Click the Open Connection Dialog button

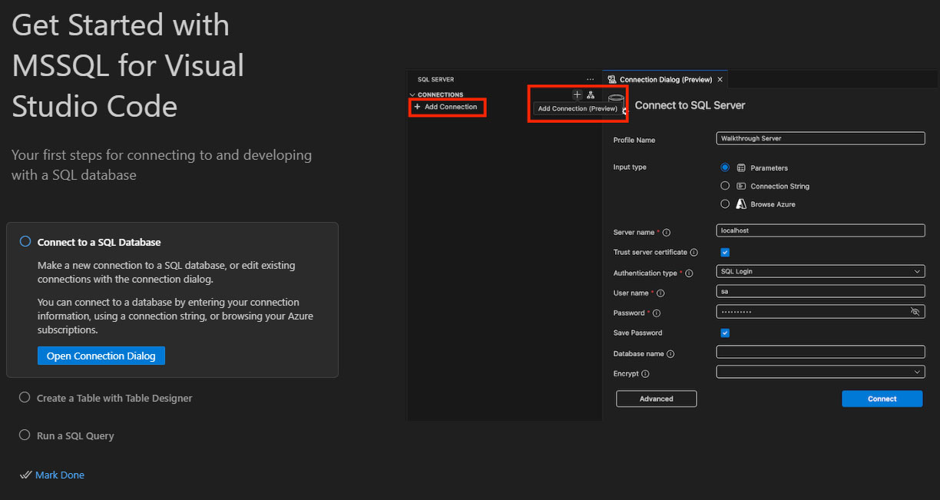click(101, 356)
